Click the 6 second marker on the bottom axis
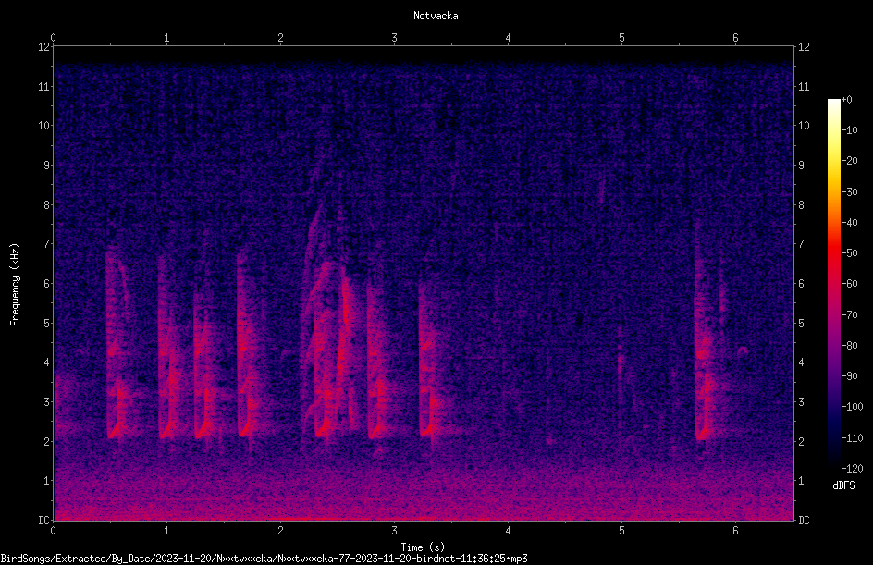873x565 pixels. pos(735,531)
